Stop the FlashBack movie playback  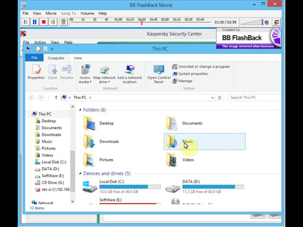[x=44, y=22]
